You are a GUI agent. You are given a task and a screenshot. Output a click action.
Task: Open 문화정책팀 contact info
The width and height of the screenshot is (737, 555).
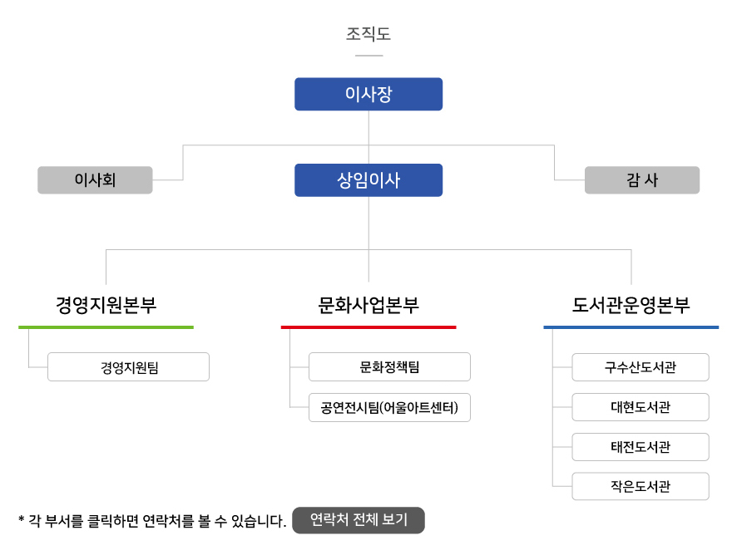[x=389, y=366]
